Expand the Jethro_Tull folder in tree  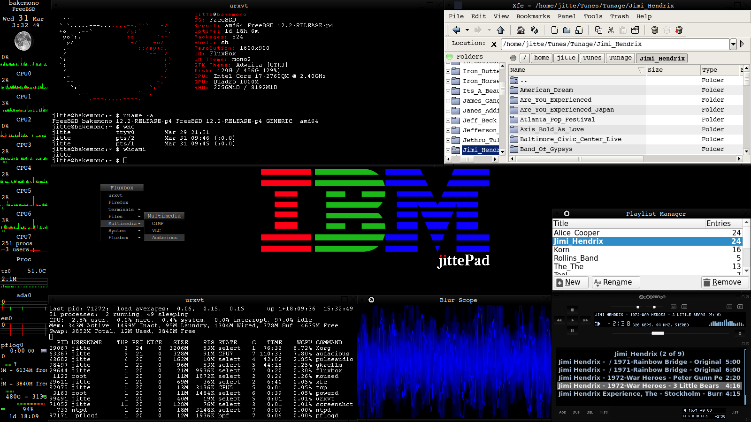(448, 140)
